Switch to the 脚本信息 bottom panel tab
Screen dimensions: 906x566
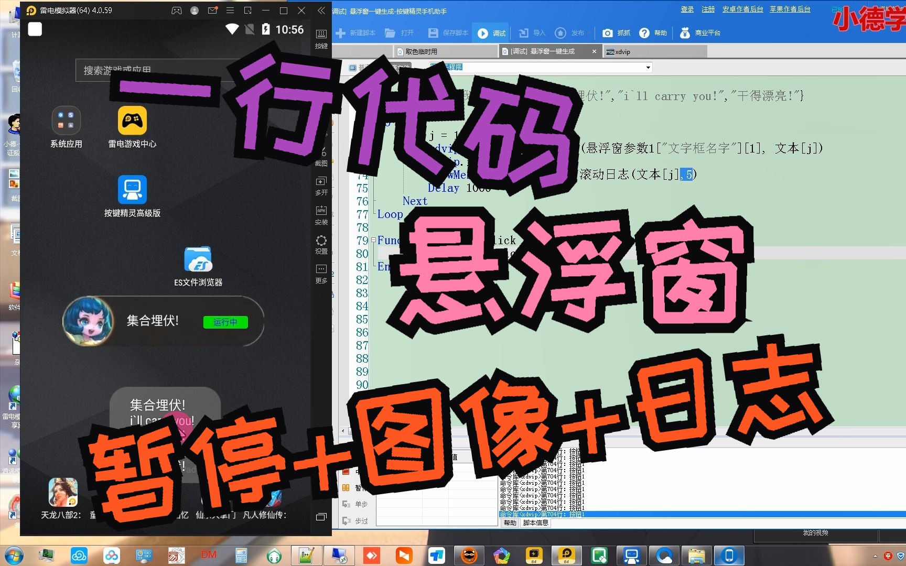pos(535,523)
